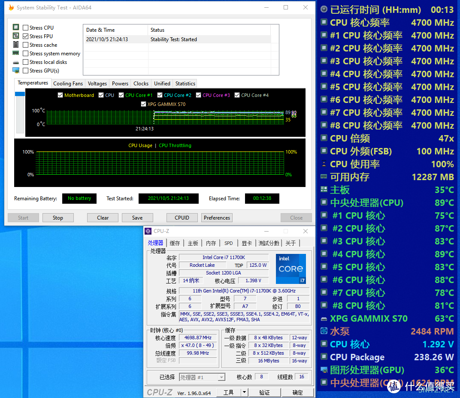
Task: Click the fan icon beside 水泵
Action: [x=324, y=331]
